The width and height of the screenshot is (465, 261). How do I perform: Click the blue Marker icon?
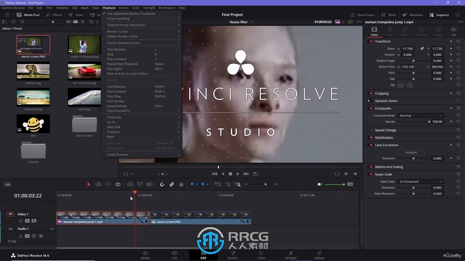pos(203,184)
